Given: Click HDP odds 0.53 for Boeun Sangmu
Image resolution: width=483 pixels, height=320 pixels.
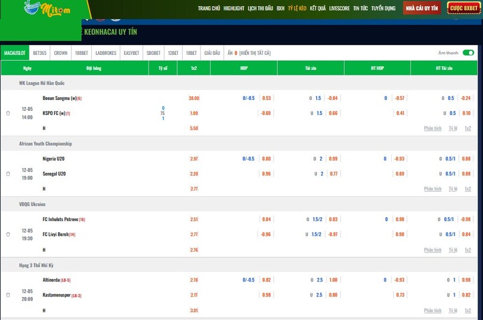Looking at the screenshot, I should click(266, 98).
